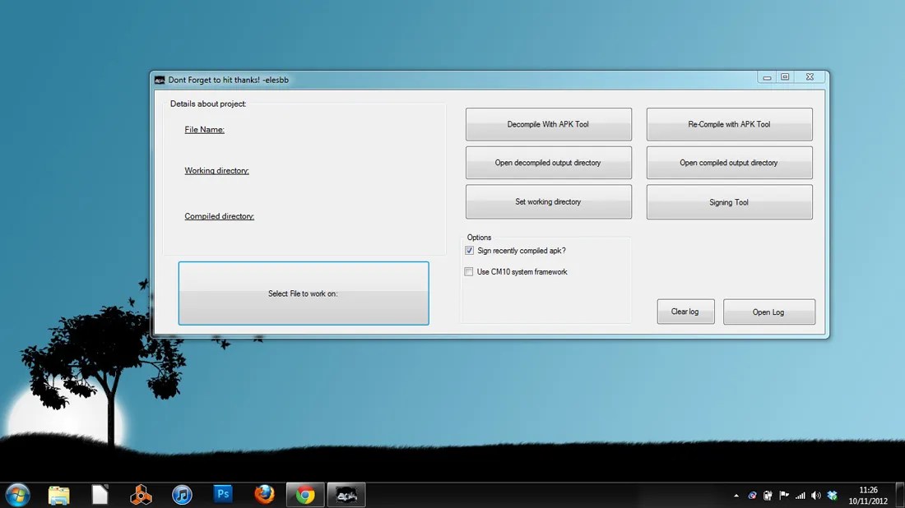Clear the log
Viewport: 905px width, 508px height.
tap(685, 312)
